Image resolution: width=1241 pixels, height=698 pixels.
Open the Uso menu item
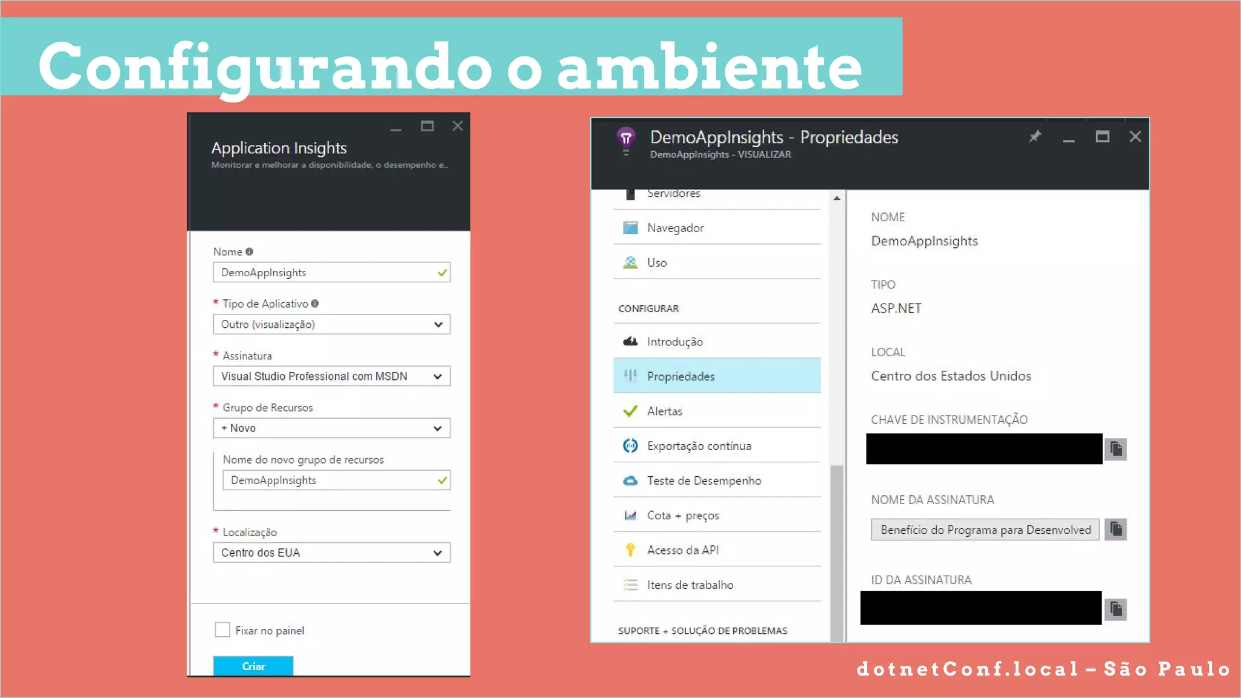tap(717, 262)
